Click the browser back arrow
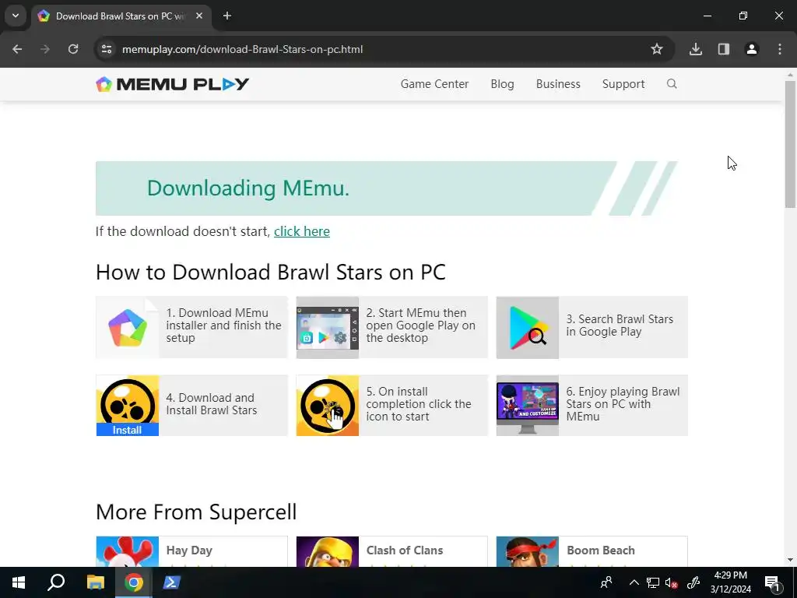797x598 pixels. 17,49
